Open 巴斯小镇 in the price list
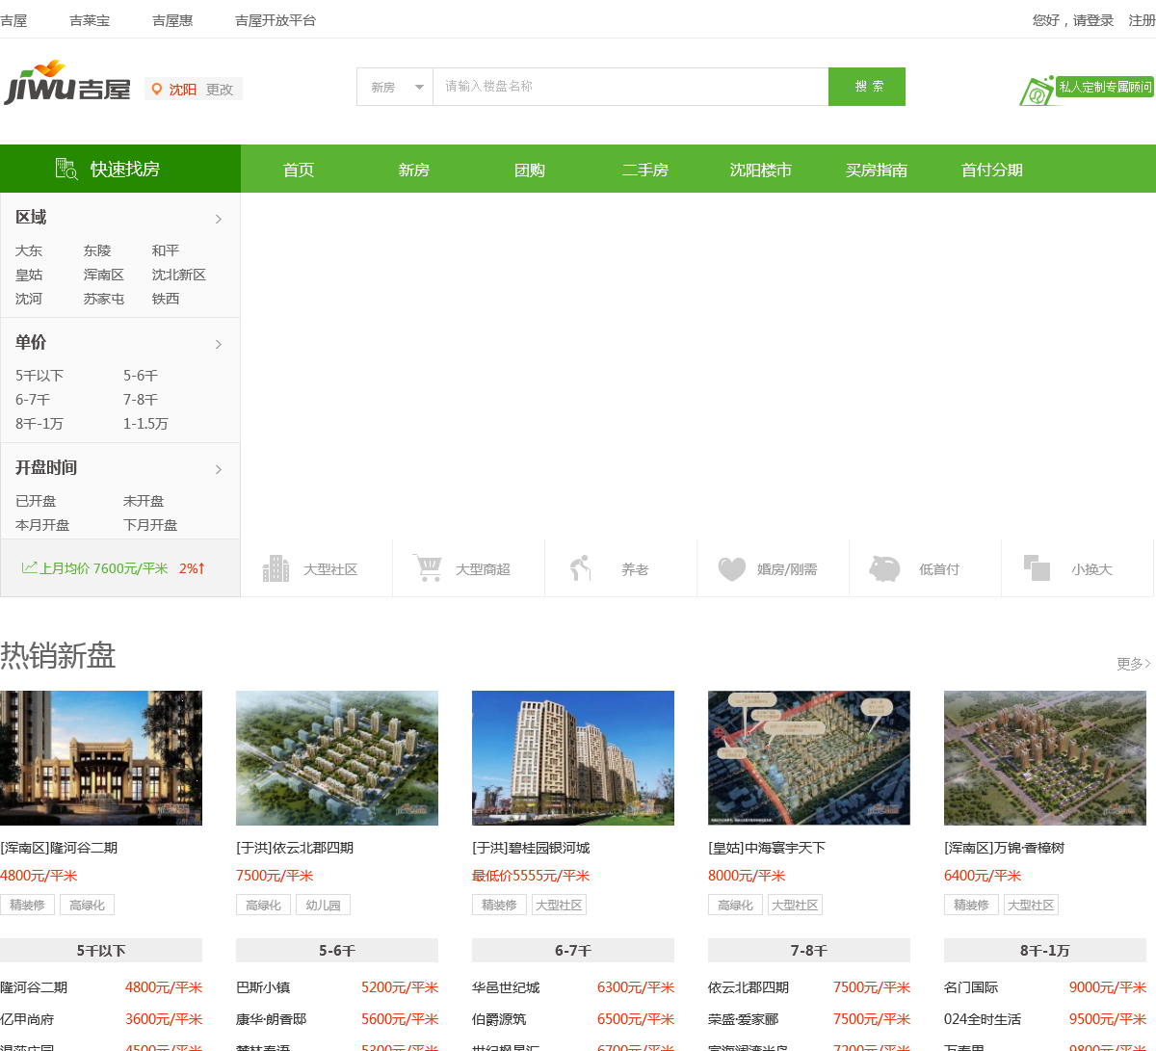This screenshot has height=1051, width=1156. (x=263, y=987)
